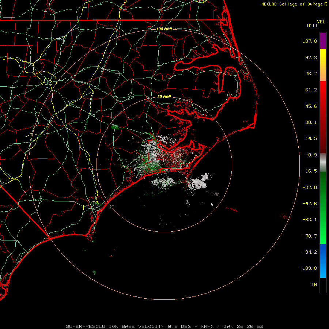Viewport: 329px width, 329px height.
Task: Select the -78.7 scale value
Action: coord(310,236)
